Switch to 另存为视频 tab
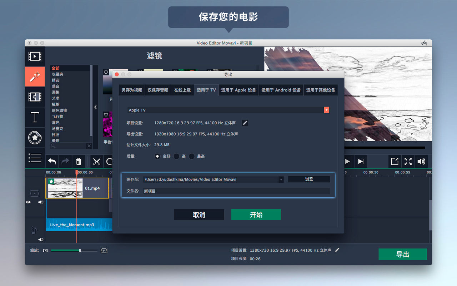 pyautogui.click(x=132, y=90)
